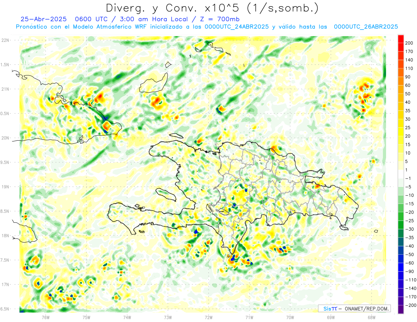Click the '-1' color scale label

[408, 178]
